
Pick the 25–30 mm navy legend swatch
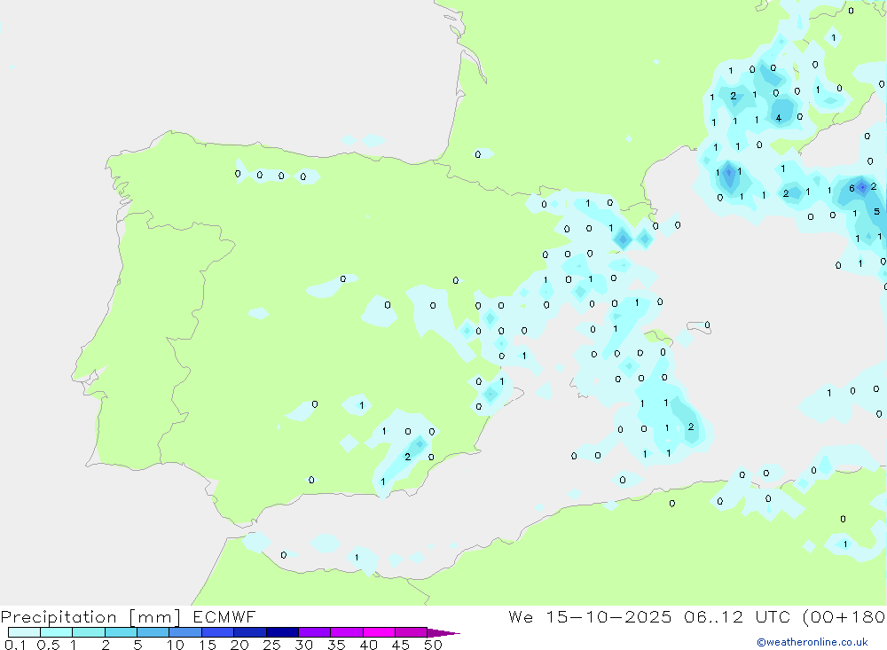pyautogui.click(x=282, y=632)
